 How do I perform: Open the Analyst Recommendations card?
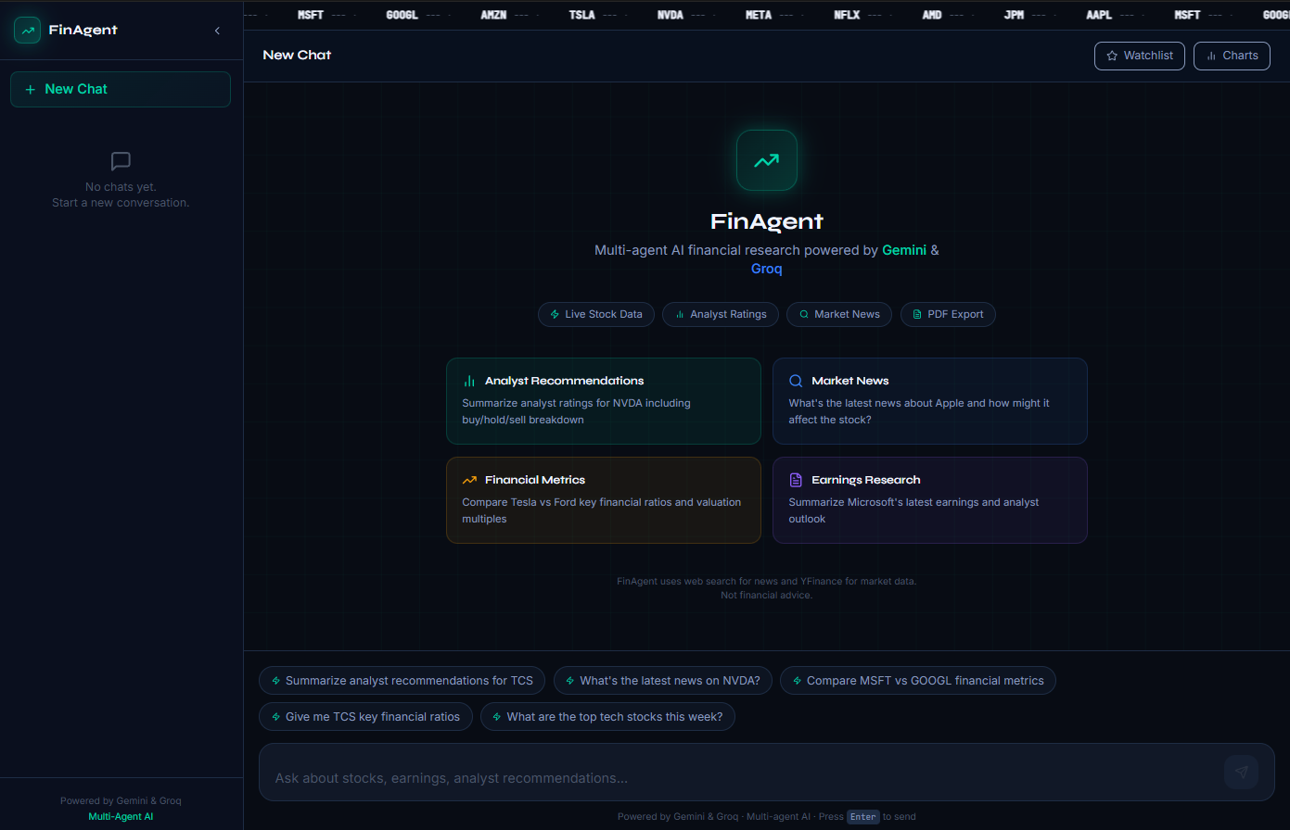tap(604, 401)
